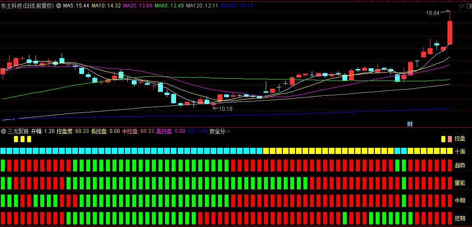This screenshot has width=472, height=227.
Task: Click the 中控盘: 60.33 value
Action: click(138, 131)
